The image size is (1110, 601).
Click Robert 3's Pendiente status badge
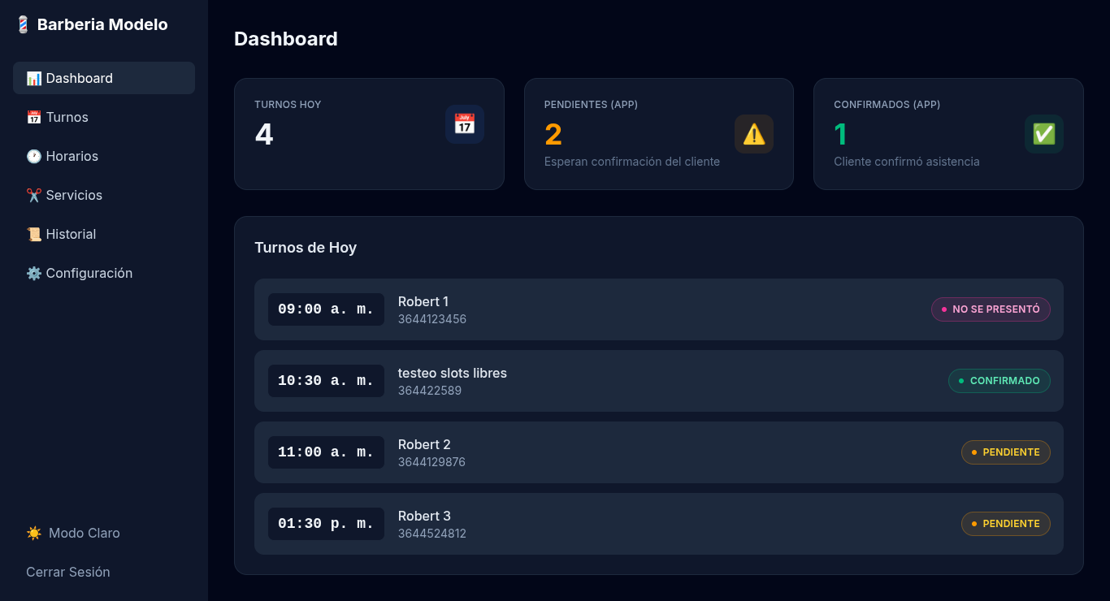(x=1005, y=524)
